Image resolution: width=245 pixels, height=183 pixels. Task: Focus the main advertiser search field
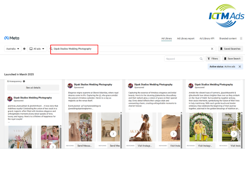(132, 49)
